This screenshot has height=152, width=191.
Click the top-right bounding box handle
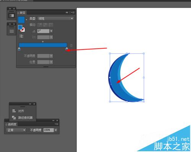pos(144,53)
